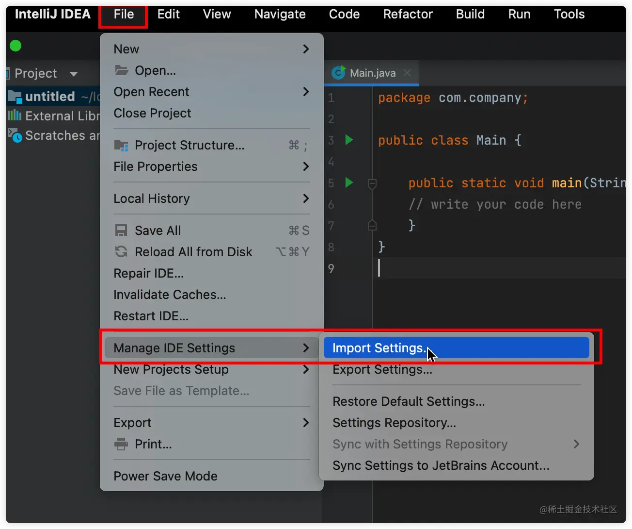Viewport: 632px width, 529px height.
Task: Open the File menu
Action: [x=124, y=15]
